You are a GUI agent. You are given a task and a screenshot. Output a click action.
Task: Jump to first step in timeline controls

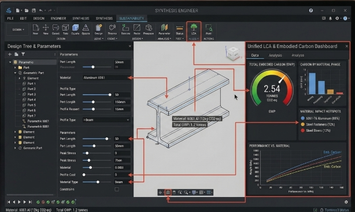tap(9, 202)
